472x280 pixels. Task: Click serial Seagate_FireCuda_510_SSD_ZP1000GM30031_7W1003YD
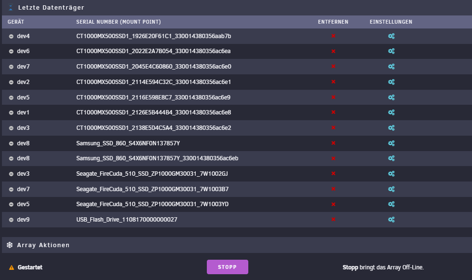click(x=152, y=204)
